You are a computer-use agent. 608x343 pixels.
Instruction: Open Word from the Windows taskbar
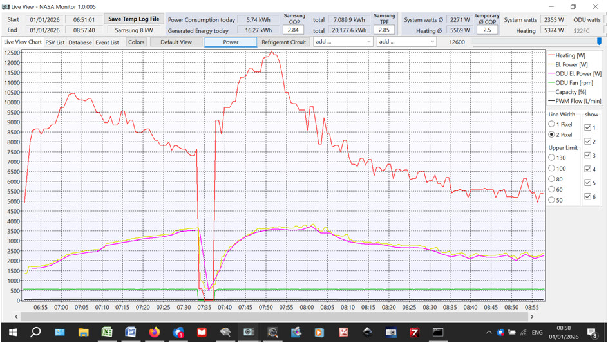point(130,332)
